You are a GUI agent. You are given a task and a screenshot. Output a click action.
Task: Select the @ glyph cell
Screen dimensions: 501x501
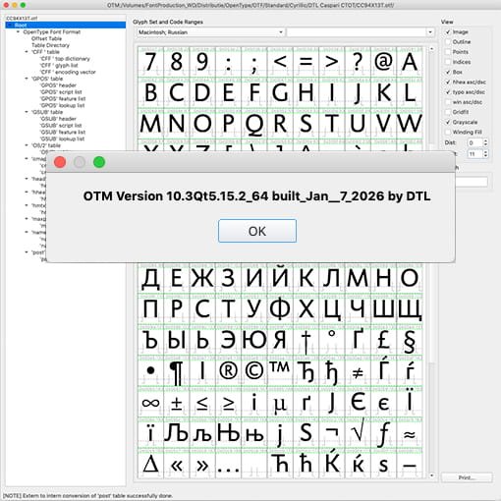383,62
